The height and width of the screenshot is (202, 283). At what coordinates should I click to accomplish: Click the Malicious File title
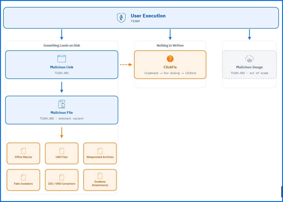(x=62, y=112)
